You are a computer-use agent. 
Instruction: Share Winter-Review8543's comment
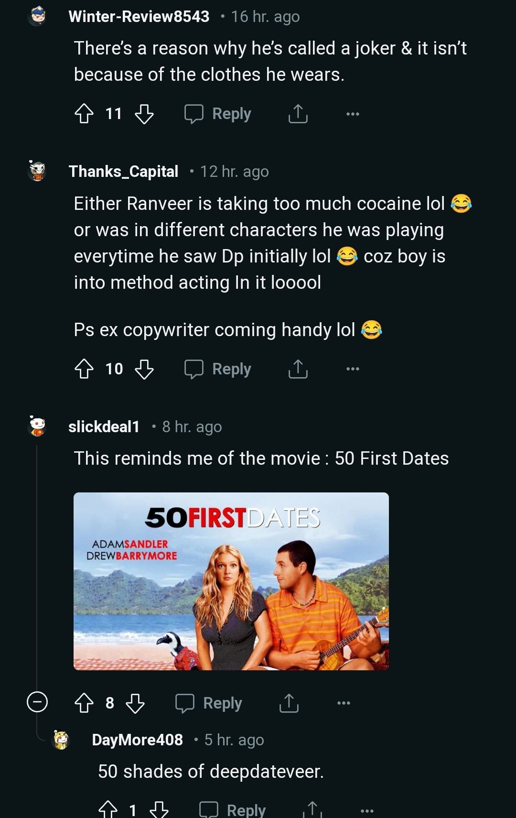[298, 114]
